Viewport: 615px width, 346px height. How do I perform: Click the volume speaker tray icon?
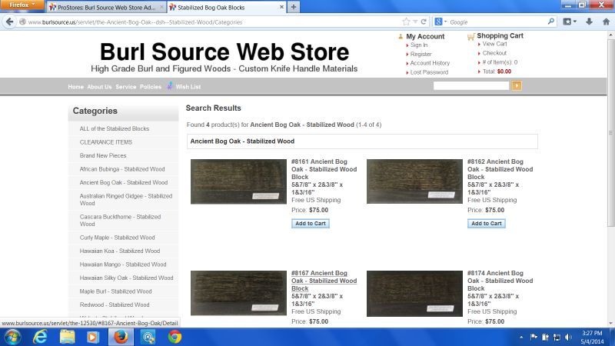point(568,337)
